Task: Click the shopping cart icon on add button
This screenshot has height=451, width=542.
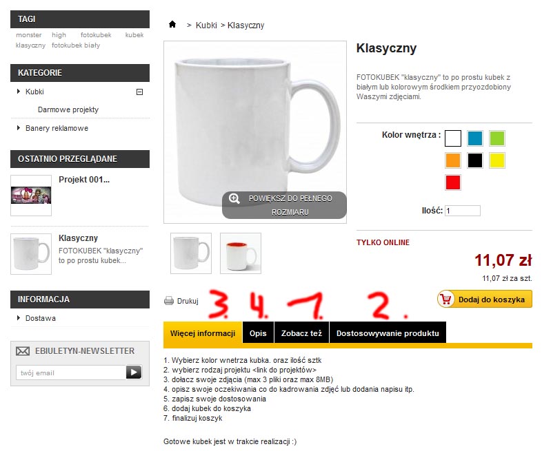Action: pyautogui.click(x=446, y=299)
